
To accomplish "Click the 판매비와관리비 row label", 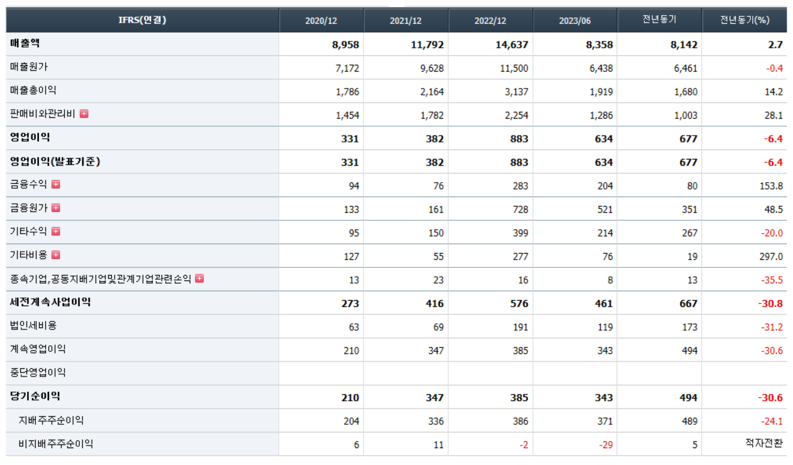I will pos(43,114).
